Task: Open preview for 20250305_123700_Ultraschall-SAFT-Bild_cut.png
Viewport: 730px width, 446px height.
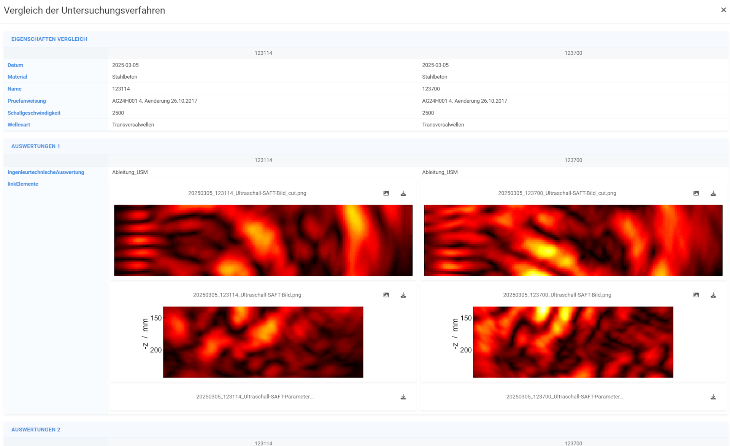Action: point(696,193)
